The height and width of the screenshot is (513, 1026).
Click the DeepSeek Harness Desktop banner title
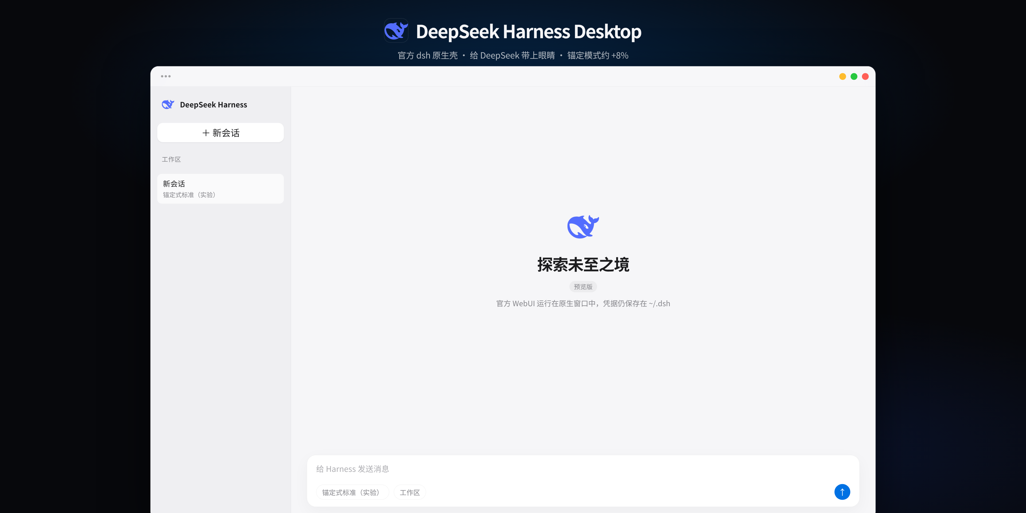[x=528, y=32]
